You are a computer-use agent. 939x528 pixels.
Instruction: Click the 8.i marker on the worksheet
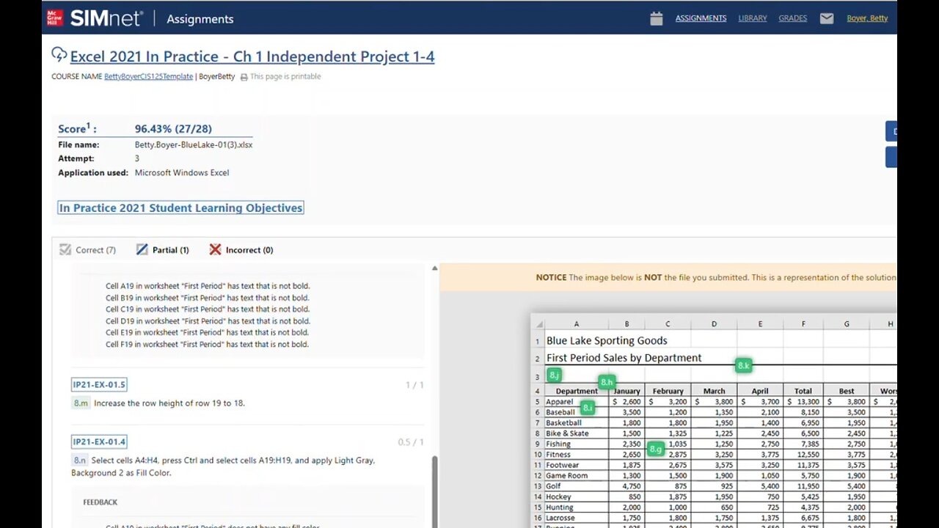[x=587, y=407]
